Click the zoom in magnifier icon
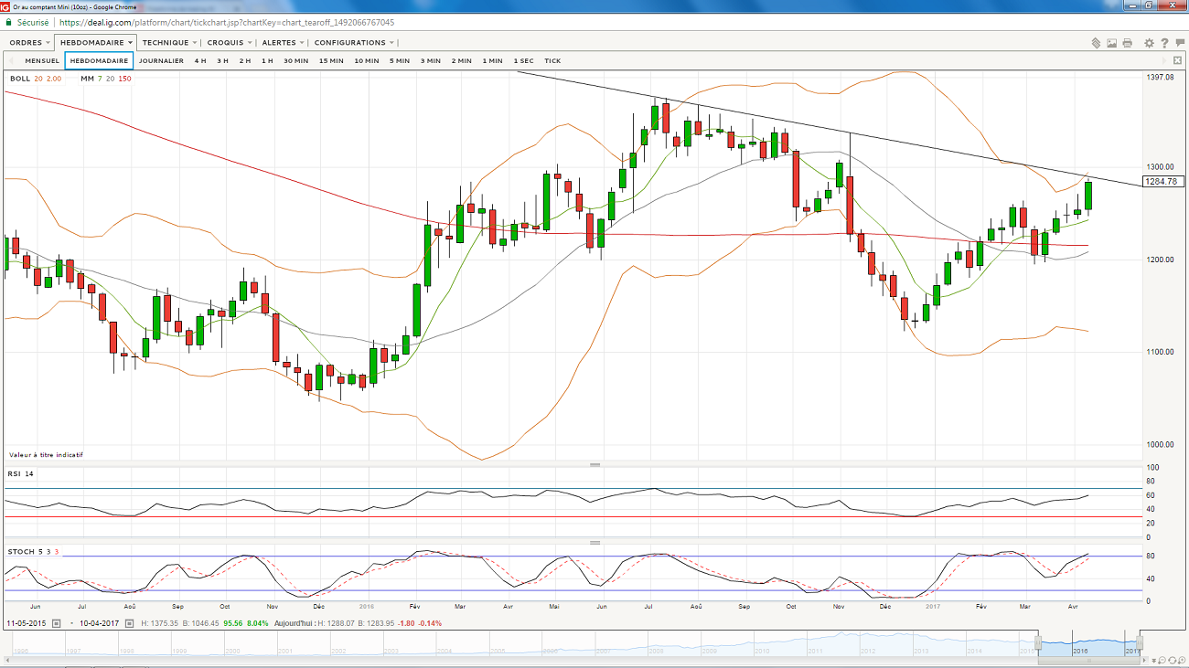Screen dimensions: 1189x668 1180,660
